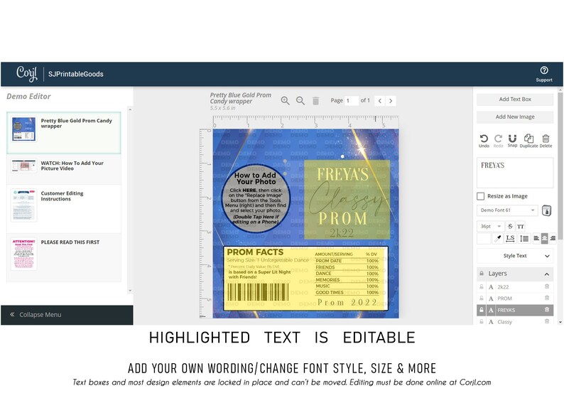Open line spacing control
Image resolution: width=564 pixels, height=403 pixels.
tap(524, 238)
